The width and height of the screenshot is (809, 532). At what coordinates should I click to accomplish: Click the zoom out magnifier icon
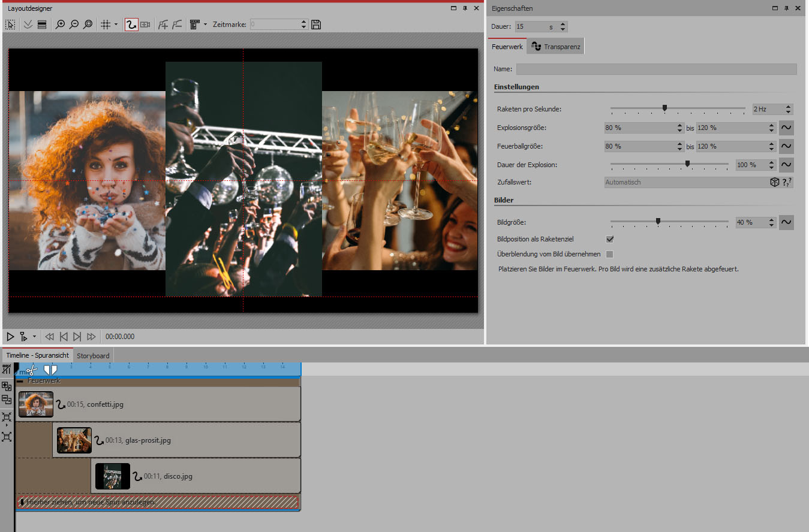click(x=74, y=25)
